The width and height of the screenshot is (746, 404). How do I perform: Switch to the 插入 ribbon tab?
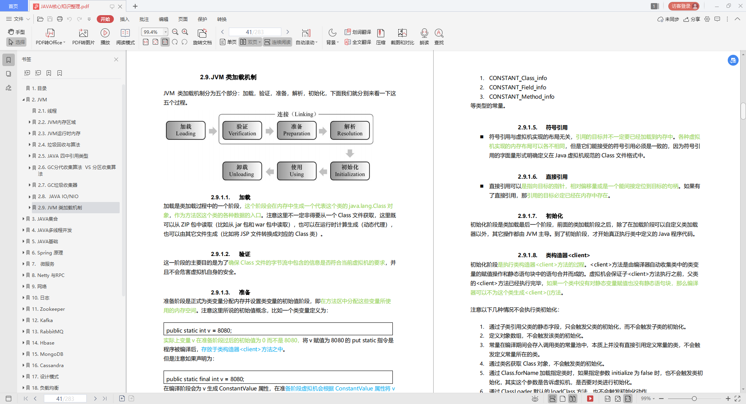click(124, 19)
